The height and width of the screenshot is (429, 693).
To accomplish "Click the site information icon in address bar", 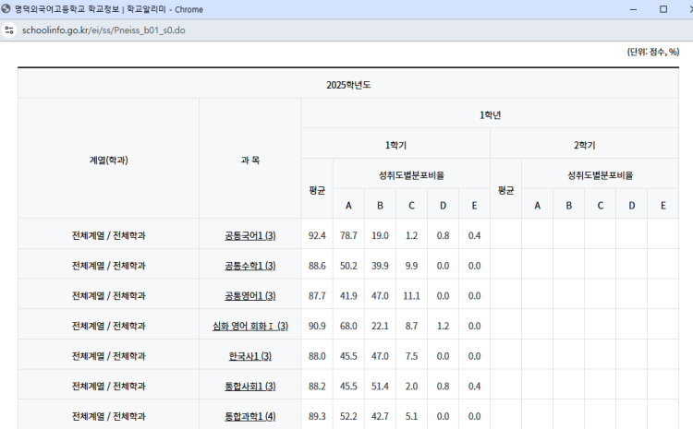I will coord(9,30).
